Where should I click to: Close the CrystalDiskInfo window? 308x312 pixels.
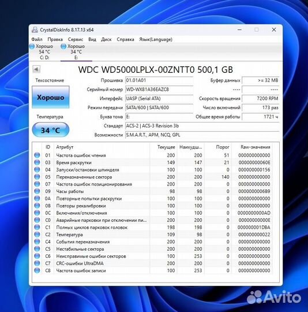coord(274,29)
